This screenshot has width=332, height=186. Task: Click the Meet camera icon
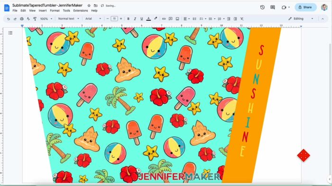click(x=284, y=8)
